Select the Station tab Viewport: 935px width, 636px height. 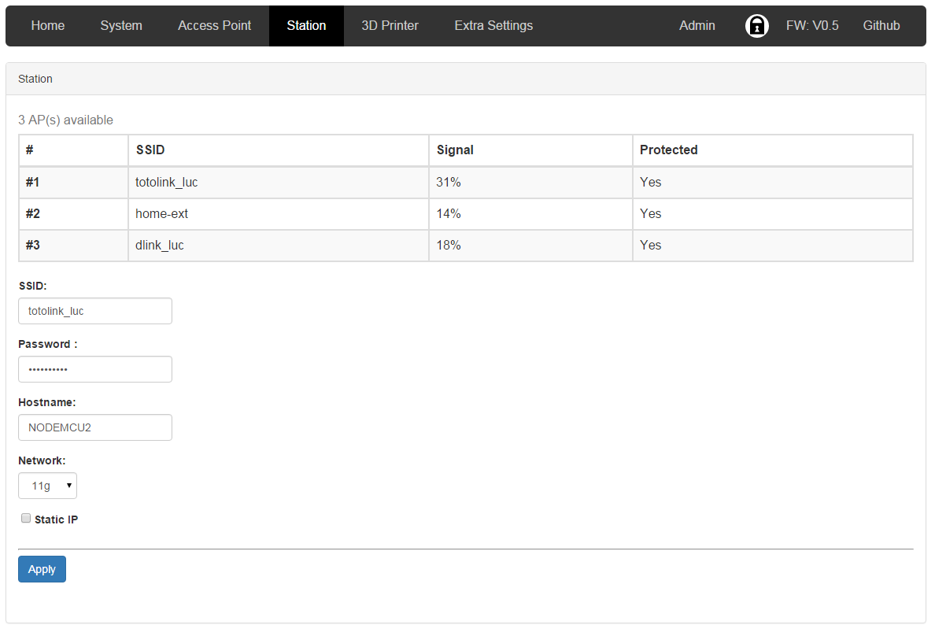(306, 26)
